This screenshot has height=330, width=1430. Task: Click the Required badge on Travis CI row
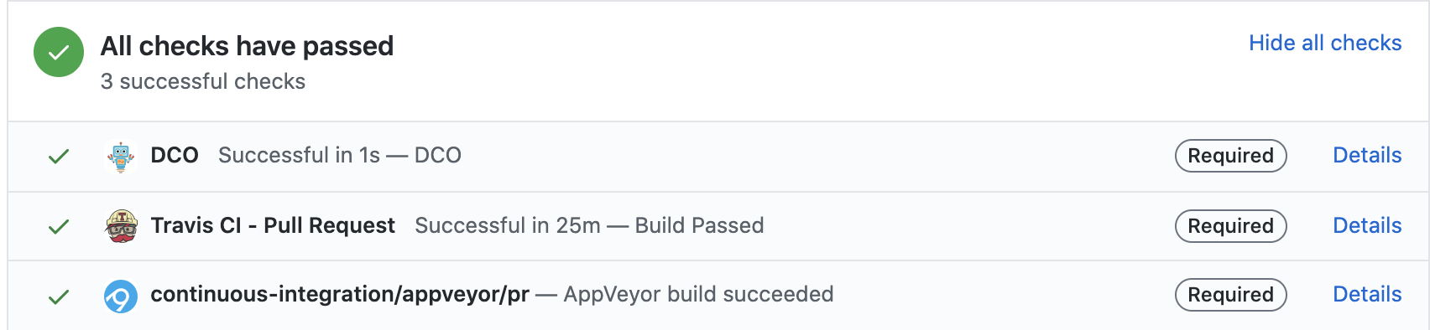coord(1231,226)
